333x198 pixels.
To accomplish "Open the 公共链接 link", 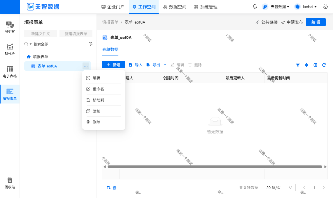I will point(266,22).
